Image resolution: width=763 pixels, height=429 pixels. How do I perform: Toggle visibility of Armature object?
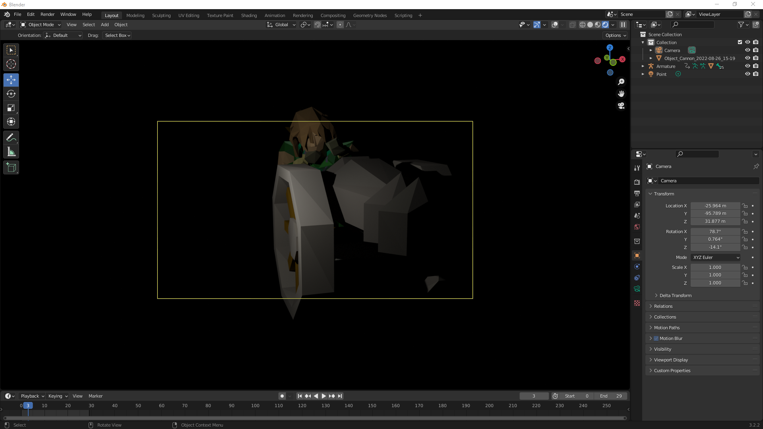click(748, 66)
